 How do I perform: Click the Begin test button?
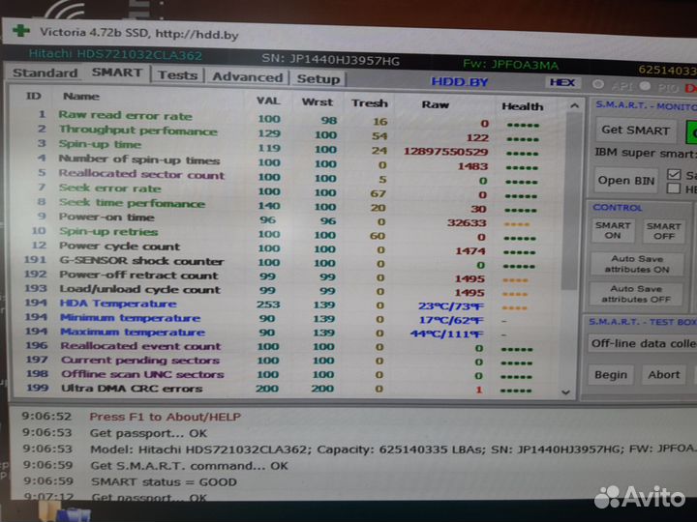pyautogui.click(x=610, y=375)
